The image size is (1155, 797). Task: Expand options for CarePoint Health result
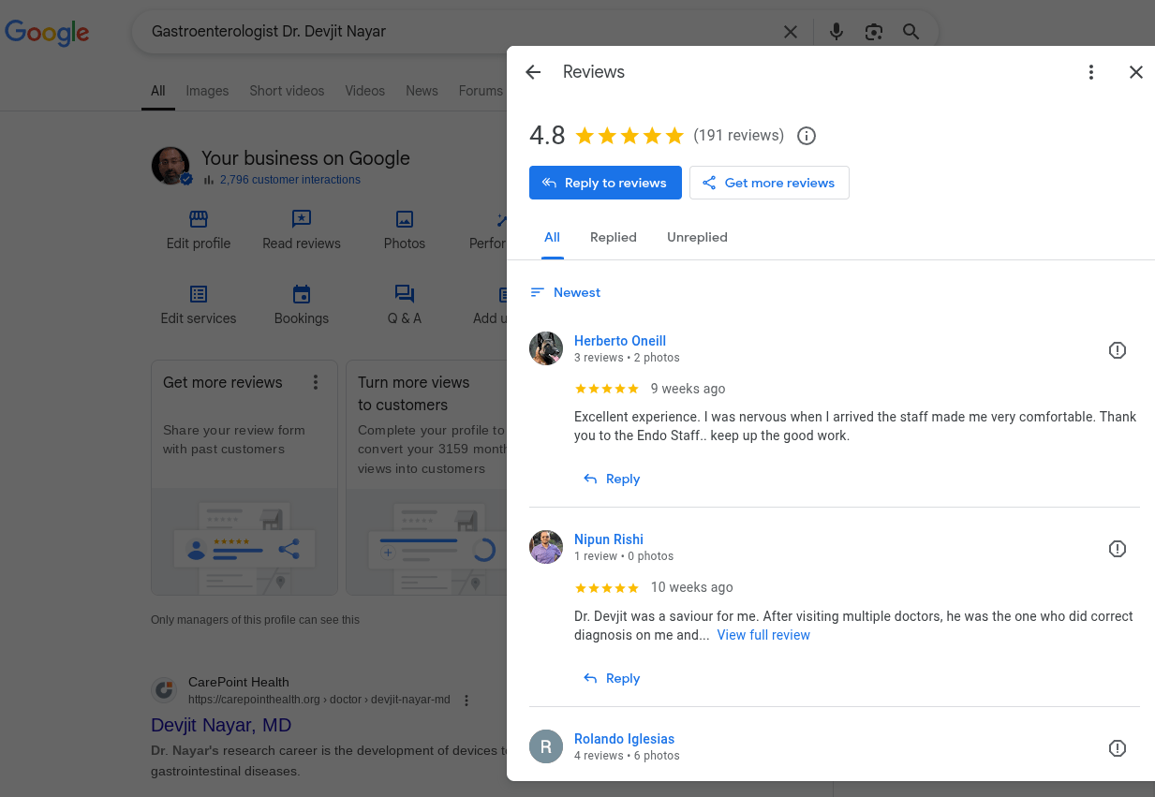(x=466, y=700)
